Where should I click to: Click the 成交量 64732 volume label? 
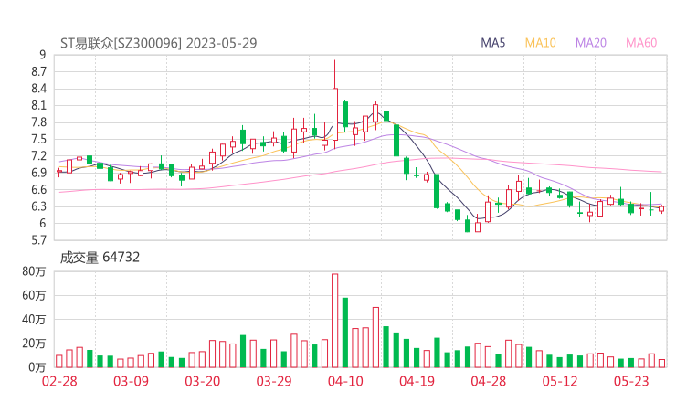tap(100, 258)
